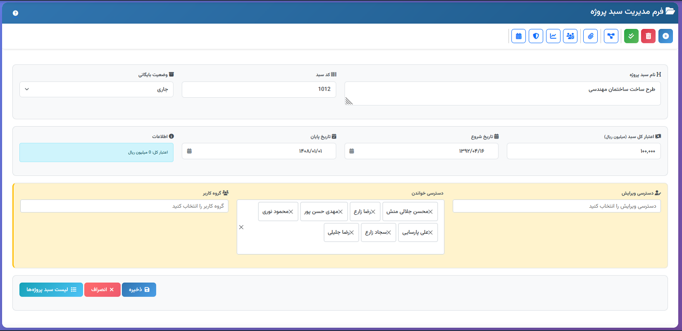Image resolution: width=682 pixels, height=331 pixels.
Task: Click the اعتبار کل سبد amount field
Action: pos(584,151)
